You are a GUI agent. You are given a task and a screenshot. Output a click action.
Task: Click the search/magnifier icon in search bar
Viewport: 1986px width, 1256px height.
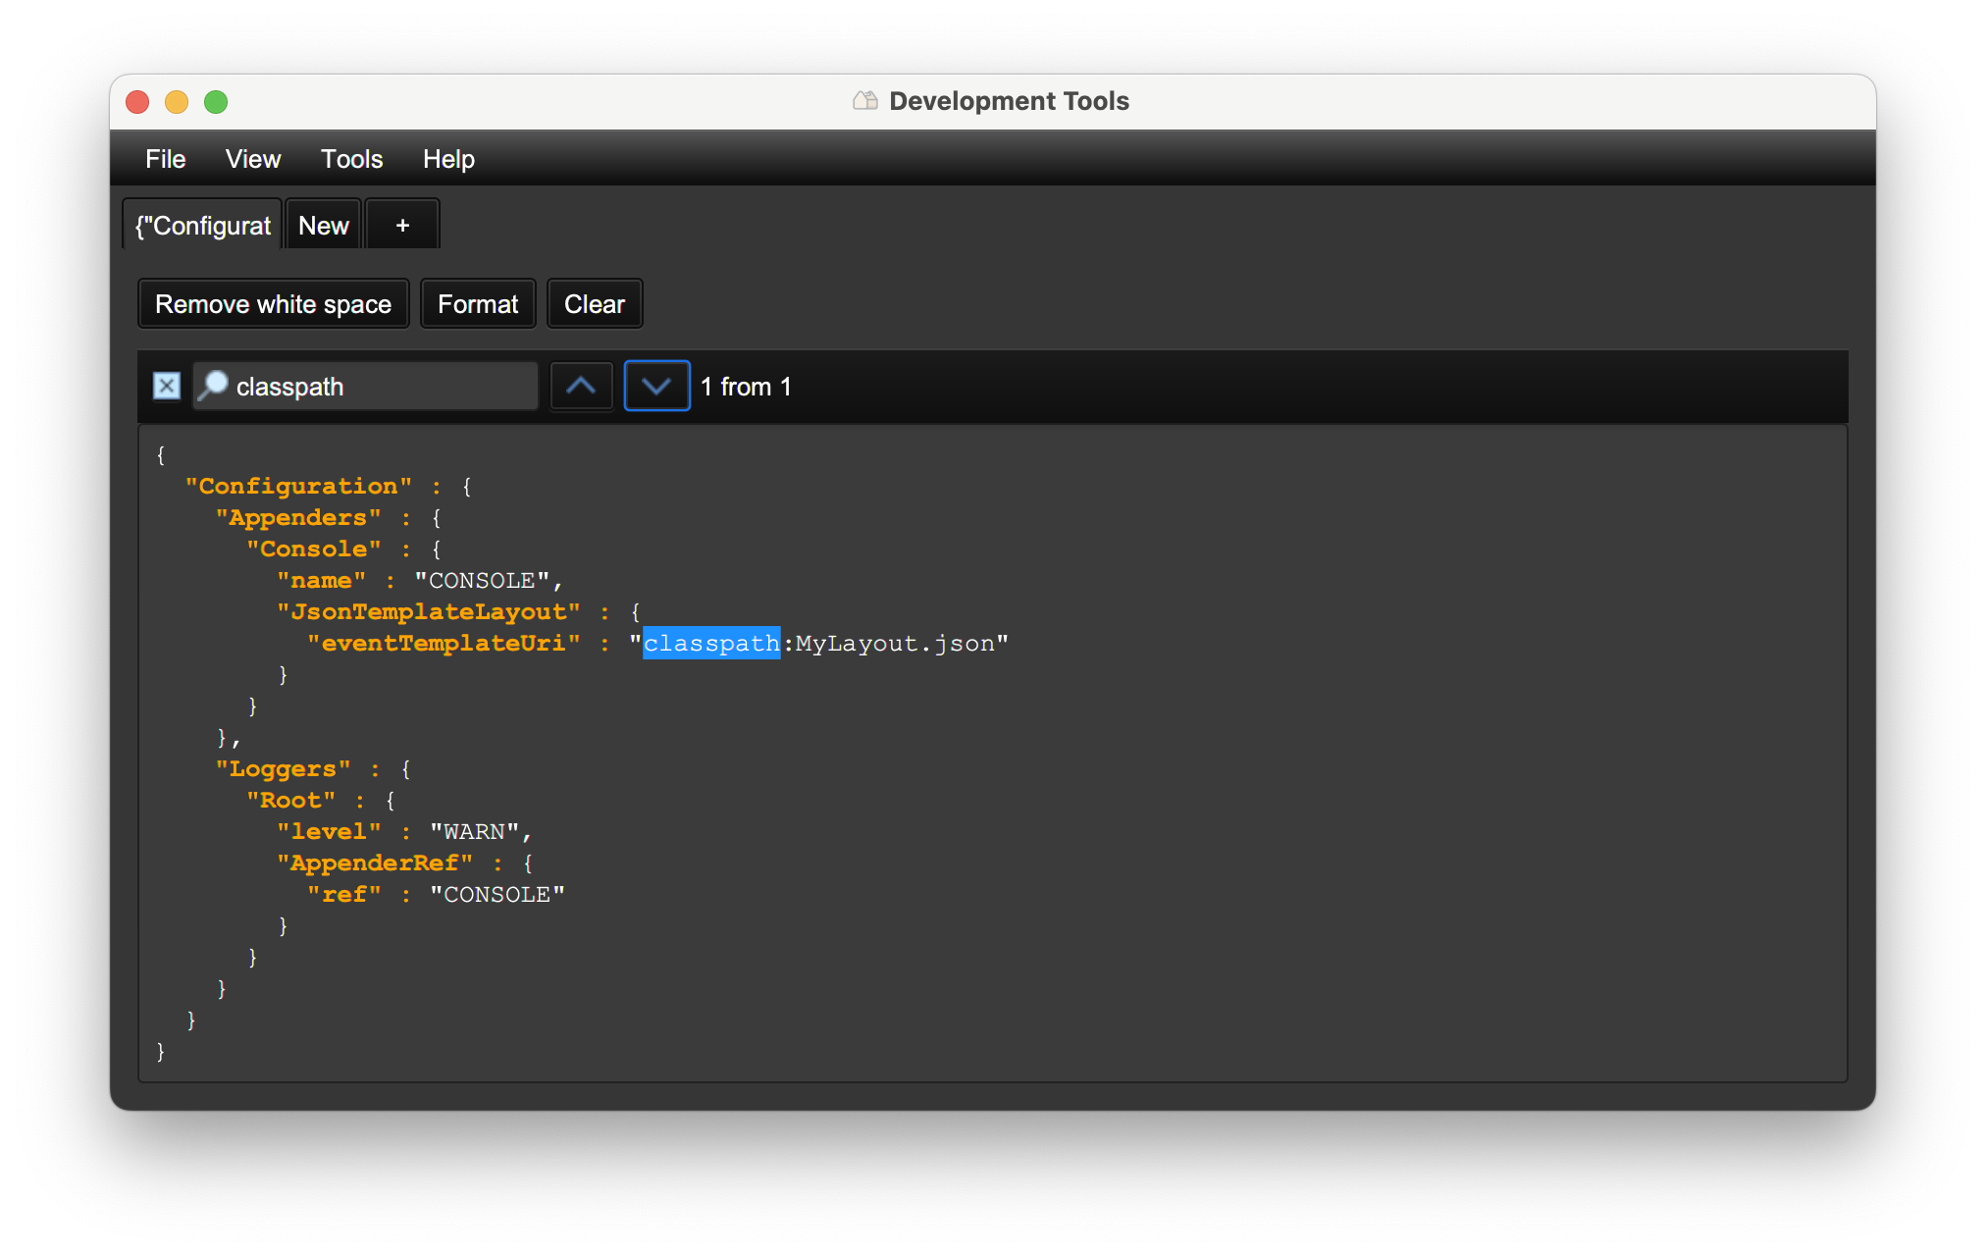click(x=217, y=385)
